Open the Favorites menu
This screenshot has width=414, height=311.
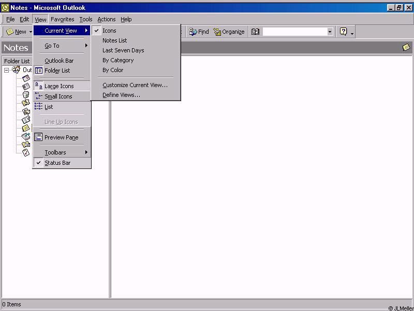coord(62,19)
